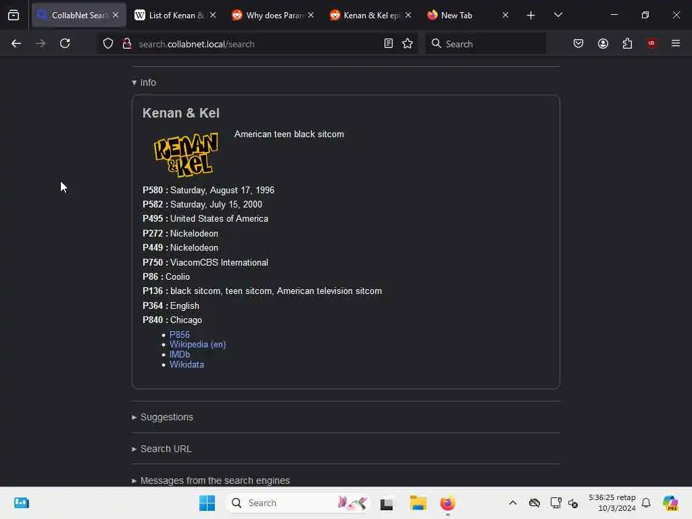Open Widgets icon on taskbar
Image resolution: width=692 pixels, height=519 pixels.
[21, 503]
